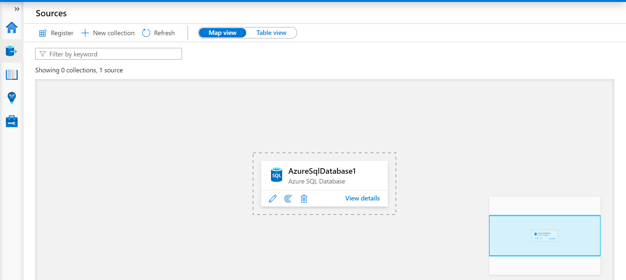This screenshot has width=626, height=280.
Task: Open View details for AzureSqlDatabase1
Action: tap(362, 198)
